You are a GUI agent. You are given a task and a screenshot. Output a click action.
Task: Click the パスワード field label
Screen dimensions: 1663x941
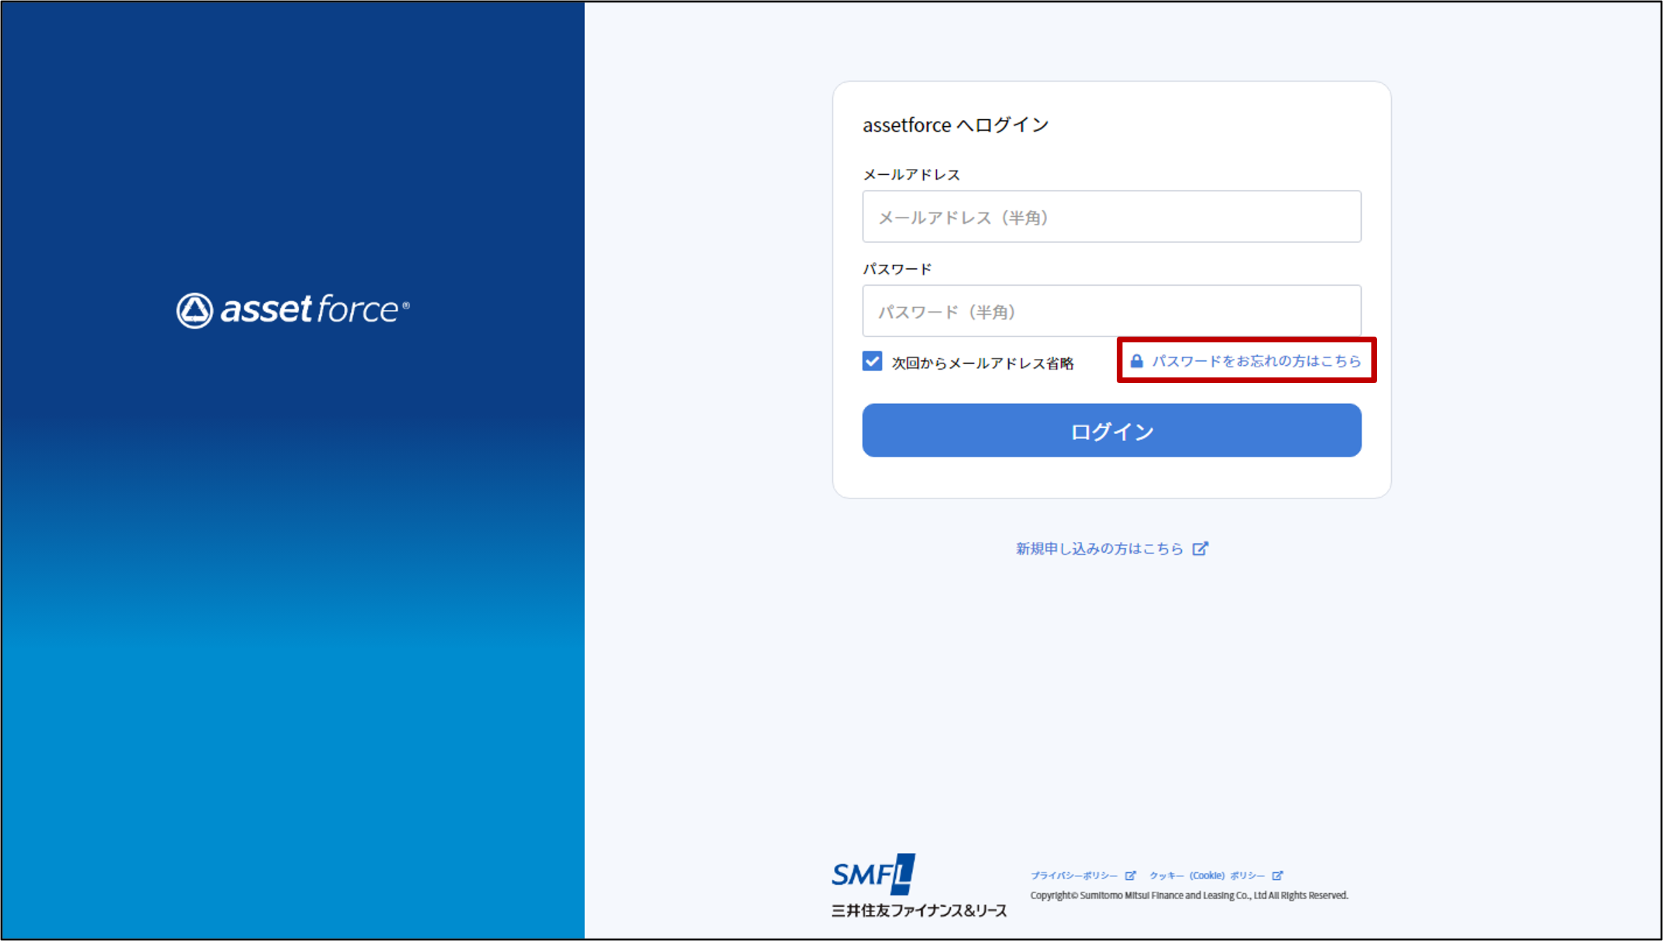click(x=897, y=269)
